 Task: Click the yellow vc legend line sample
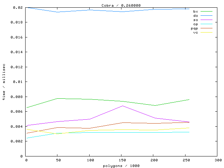(206, 33)
